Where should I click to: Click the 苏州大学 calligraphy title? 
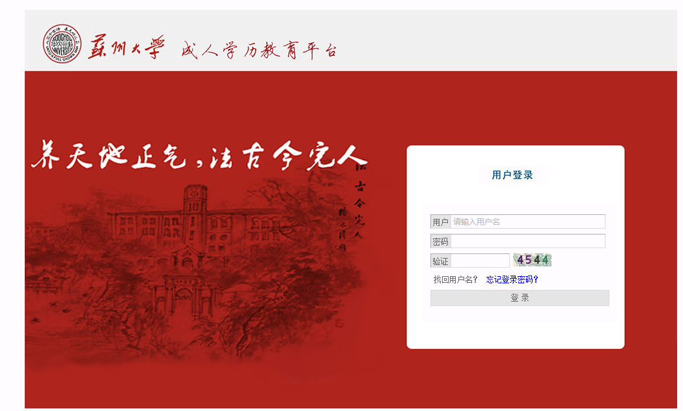[x=126, y=47]
